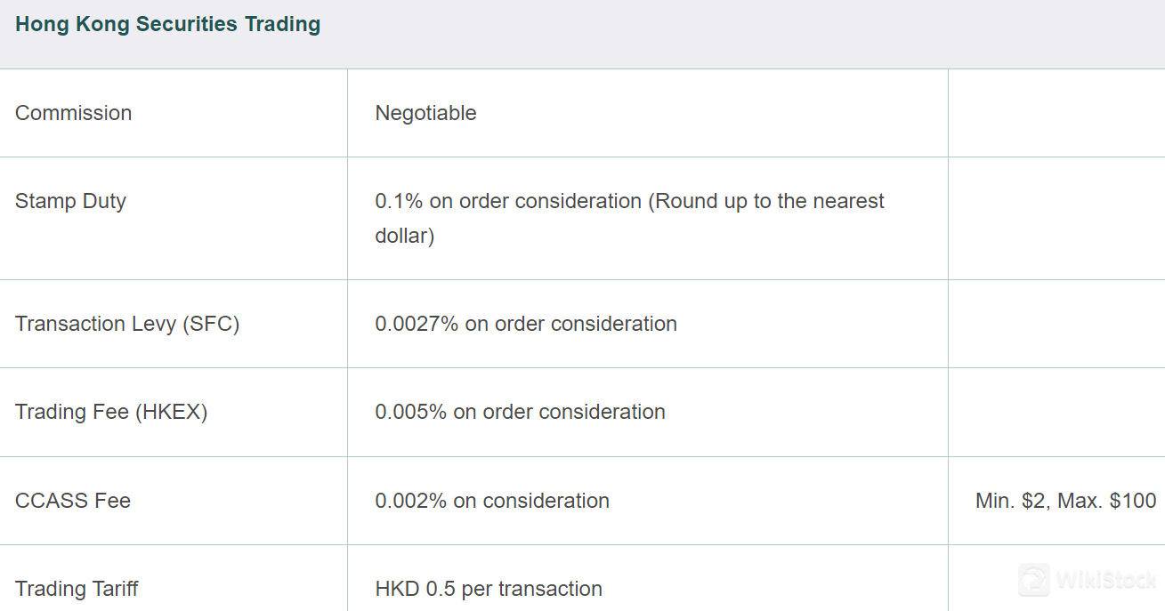
Task: Select the Hong Kong Securities Trading header
Action: pos(168,24)
